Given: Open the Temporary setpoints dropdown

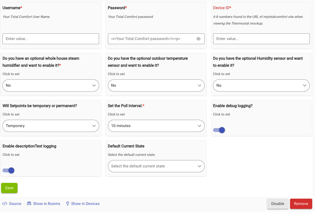Looking at the screenshot, I should pos(51,126).
